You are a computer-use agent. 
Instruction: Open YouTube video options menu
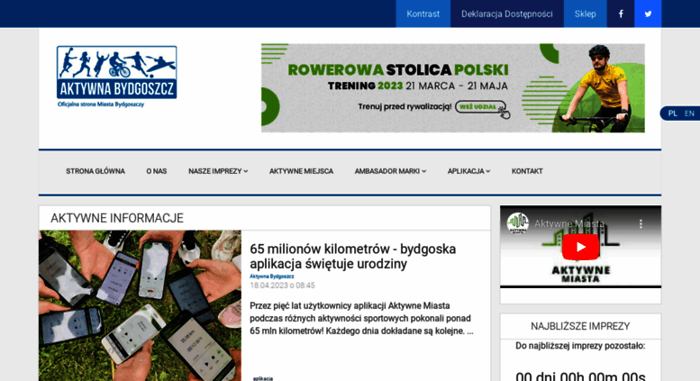(x=641, y=223)
